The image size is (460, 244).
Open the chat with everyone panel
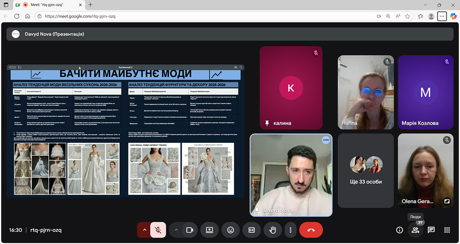coord(431,230)
